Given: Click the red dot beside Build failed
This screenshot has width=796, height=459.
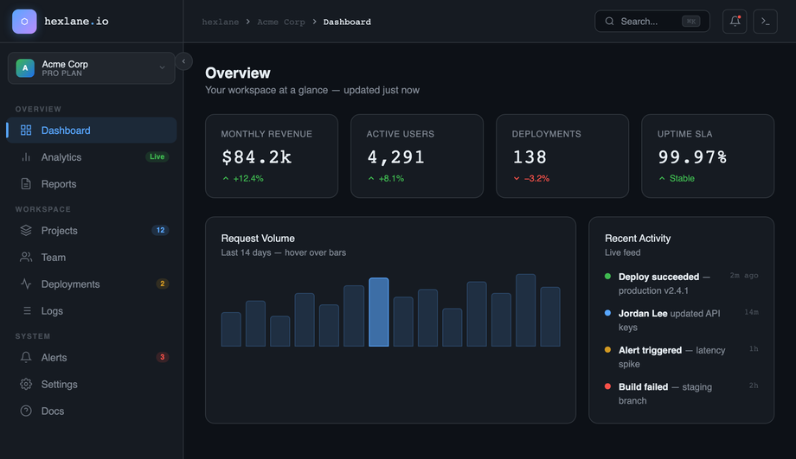Looking at the screenshot, I should [x=607, y=386].
